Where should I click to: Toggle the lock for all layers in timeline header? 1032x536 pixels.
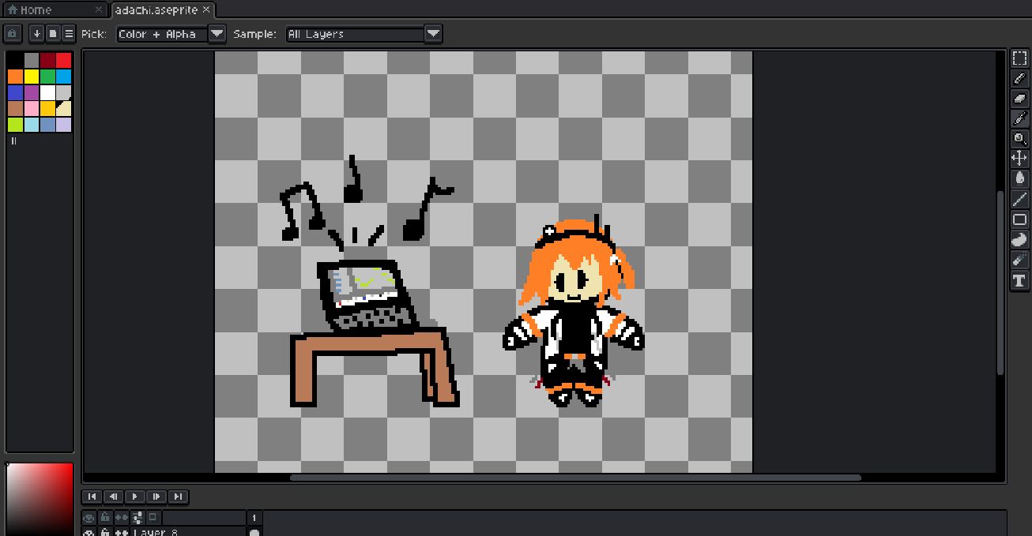tap(105, 518)
